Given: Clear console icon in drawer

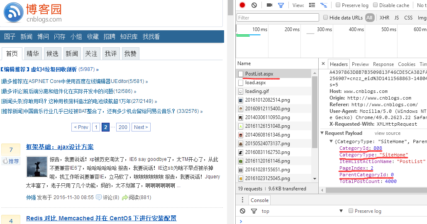Looking at the screenshot, I should tap(242, 211).
